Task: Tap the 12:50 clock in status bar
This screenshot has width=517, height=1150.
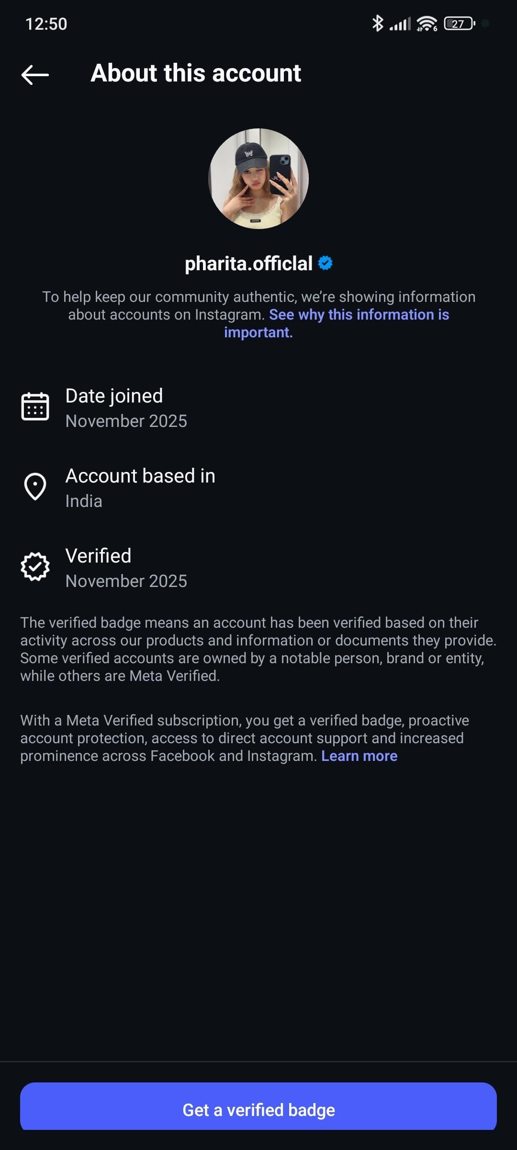Action: [46, 24]
